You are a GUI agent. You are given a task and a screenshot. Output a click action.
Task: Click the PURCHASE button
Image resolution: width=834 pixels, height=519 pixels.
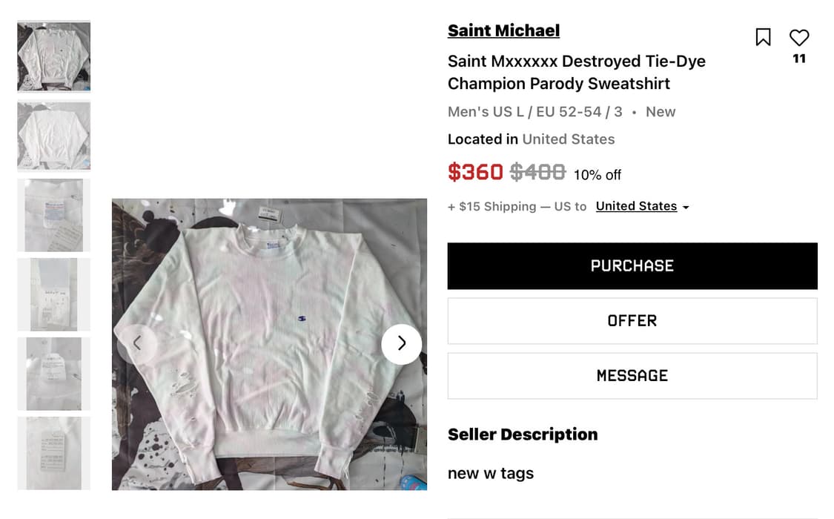click(x=632, y=265)
